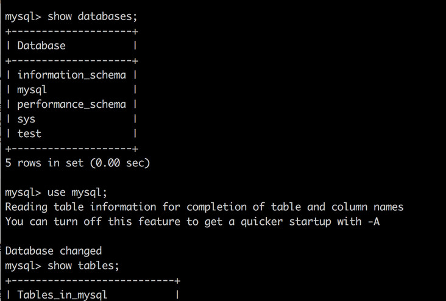This screenshot has width=446, height=301.
Task: Click the 'mysql' row in database list
Action: click(32, 90)
